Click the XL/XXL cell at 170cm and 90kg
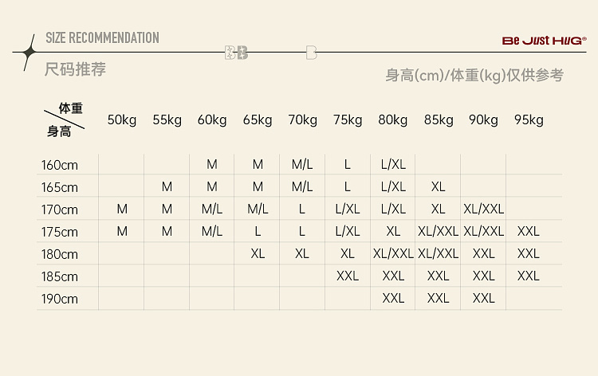Viewport: 598px width, 376px height. tap(483, 210)
